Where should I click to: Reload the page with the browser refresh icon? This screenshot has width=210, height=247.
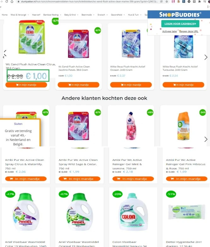point(7,1)
